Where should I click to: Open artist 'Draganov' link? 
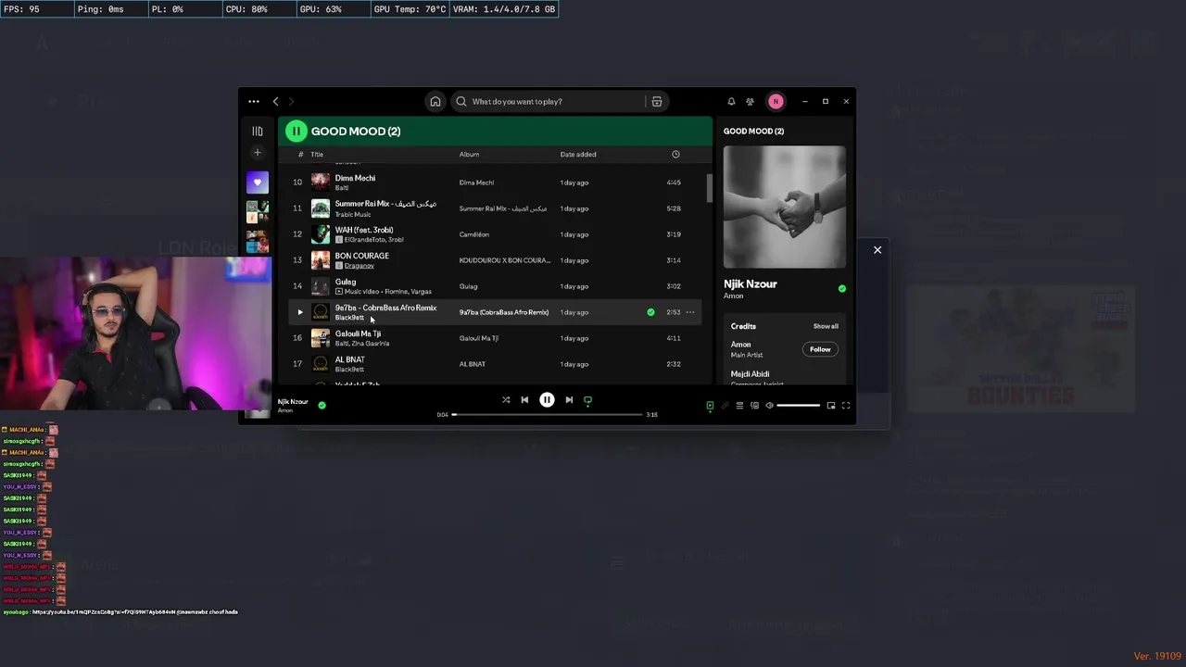pyautogui.click(x=360, y=266)
